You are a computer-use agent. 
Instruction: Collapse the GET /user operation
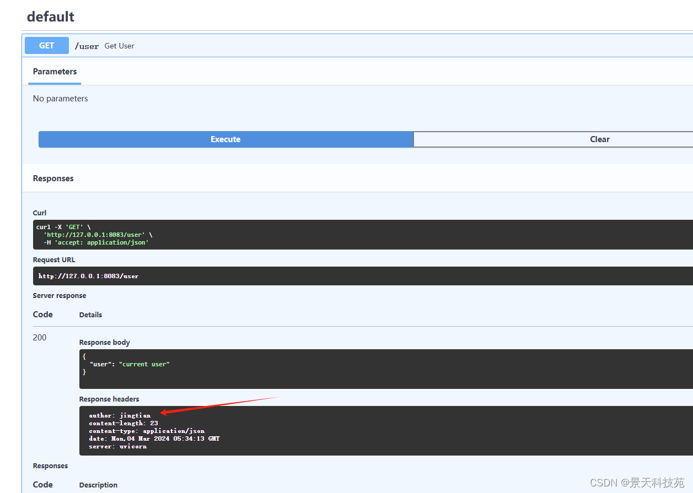(357, 46)
